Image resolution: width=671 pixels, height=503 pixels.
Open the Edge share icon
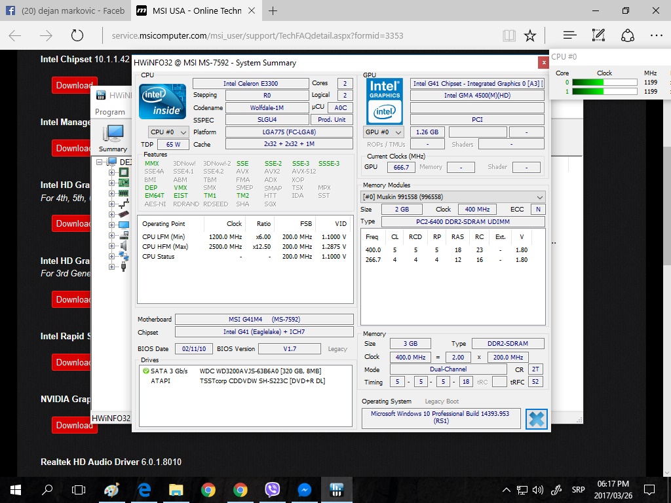(x=627, y=35)
